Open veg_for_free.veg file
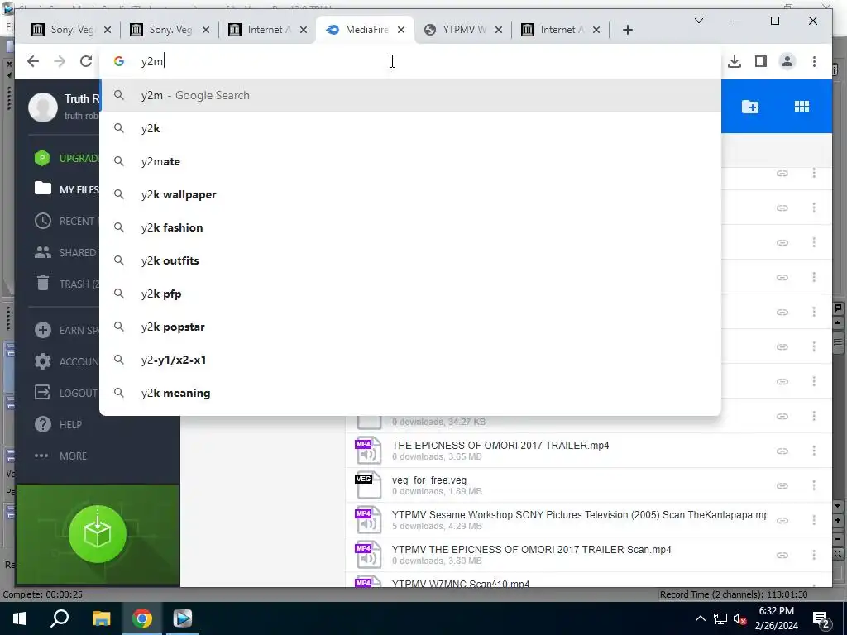 coord(429,480)
